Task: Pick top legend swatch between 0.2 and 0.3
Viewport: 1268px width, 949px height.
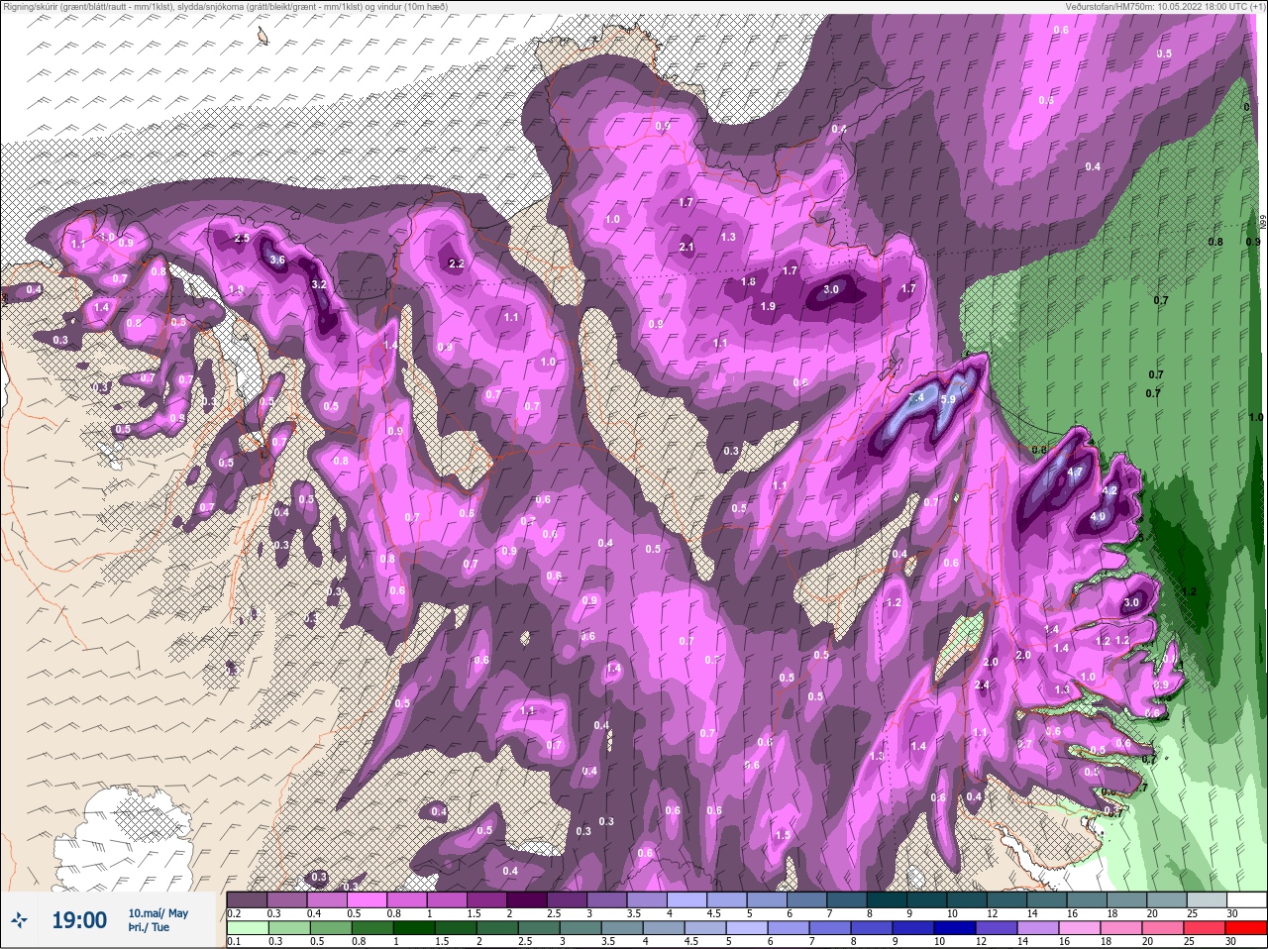Action: click(x=247, y=899)
